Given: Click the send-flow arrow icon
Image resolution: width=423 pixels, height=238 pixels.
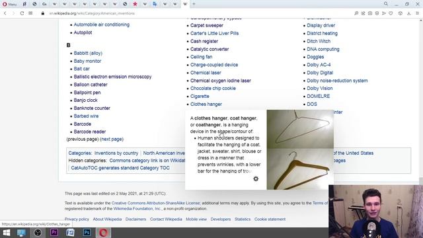Looking at the screenshot, I should pyautogui.click(x=383, y=13).
